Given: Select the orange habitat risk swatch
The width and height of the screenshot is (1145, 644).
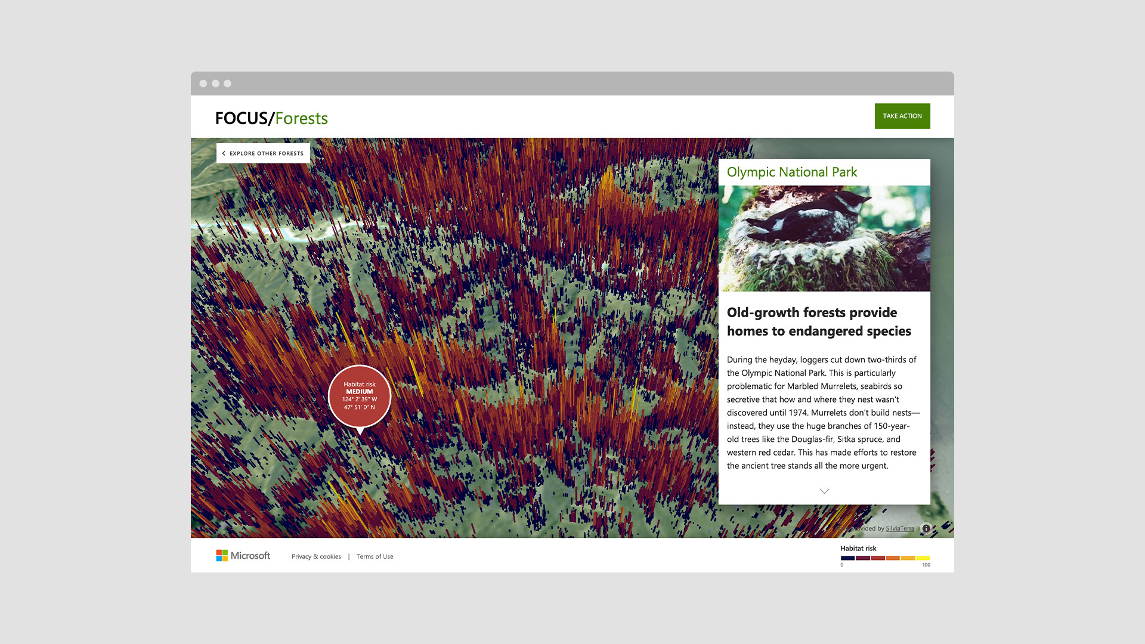Looking at the screenshot, I should coord(893,558).
